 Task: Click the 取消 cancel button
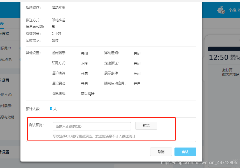[x=161, y=152]
